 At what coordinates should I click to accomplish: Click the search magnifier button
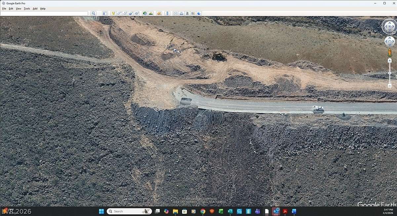[x=93, y=13]
